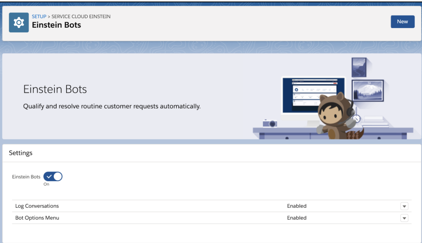Turn off the Einstein Bots toggle switch
The image size is (422, 243).
53,177
